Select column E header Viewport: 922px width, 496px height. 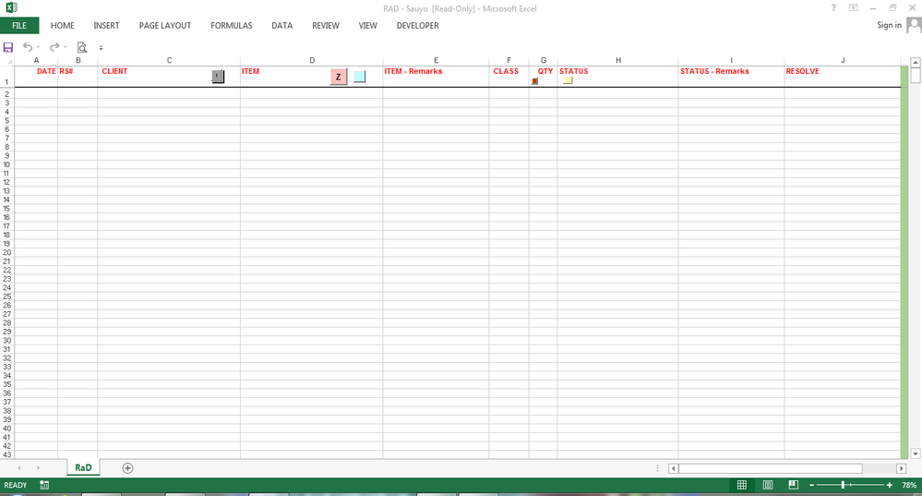pyautogui.click(x=436, y=61)
